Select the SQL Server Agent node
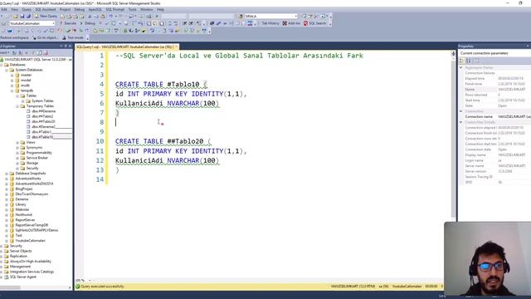This screenshot has height=299, width=531. 23,277
